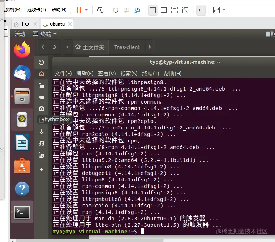Click the stretch guest display icon
275x242 pixels.
click(216, 10)
